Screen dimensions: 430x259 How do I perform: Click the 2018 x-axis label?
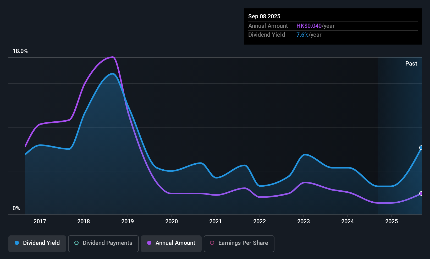(84, 222)
